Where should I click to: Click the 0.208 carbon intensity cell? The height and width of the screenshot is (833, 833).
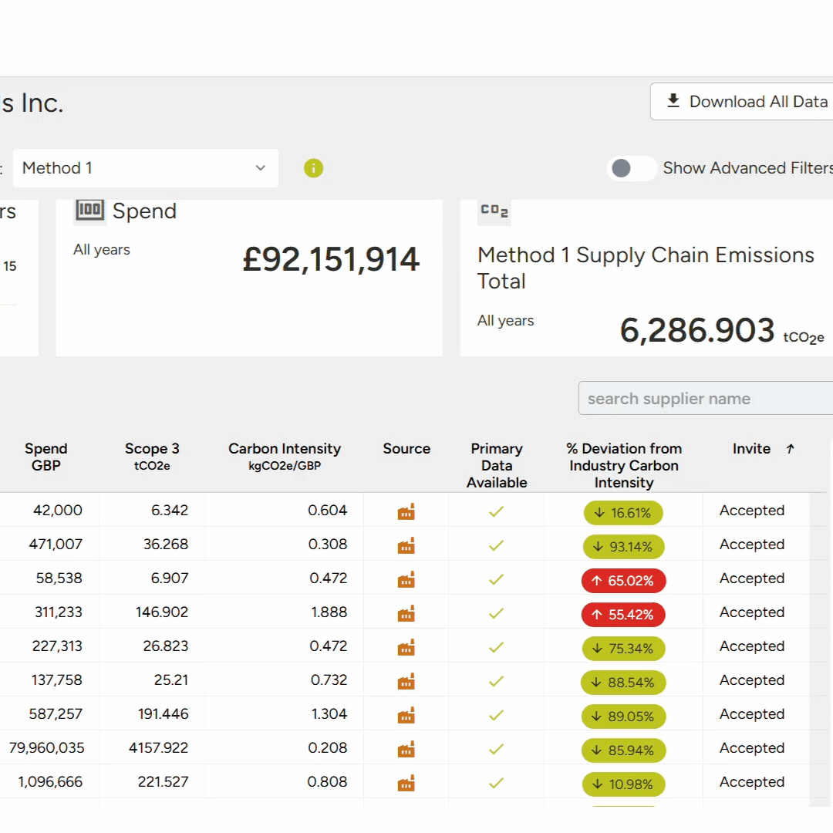(x=327, y=748)
